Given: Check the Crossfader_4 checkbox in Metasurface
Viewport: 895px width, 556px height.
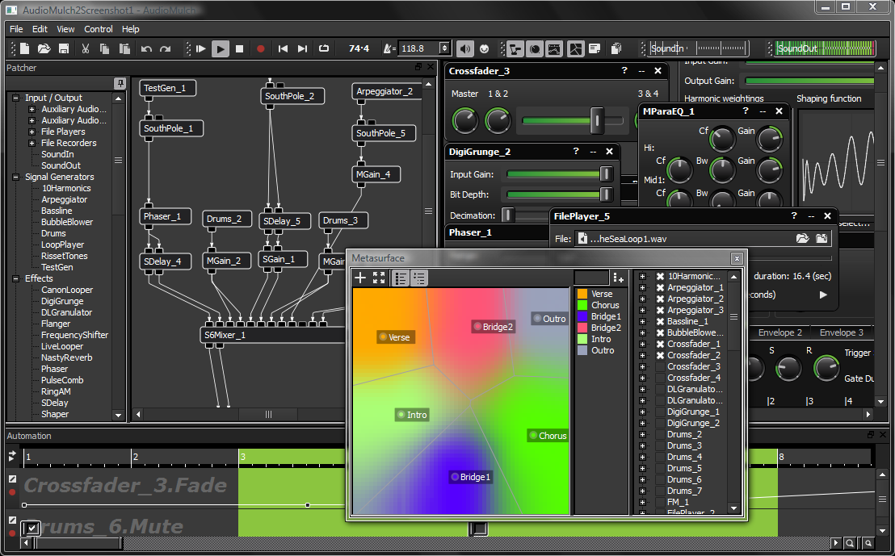Looking at the screenshot, I should click(661, 378).
